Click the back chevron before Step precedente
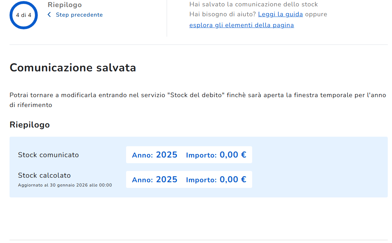Image resolution: width=392 pixels, height=243 pixels. coord(49,15)
